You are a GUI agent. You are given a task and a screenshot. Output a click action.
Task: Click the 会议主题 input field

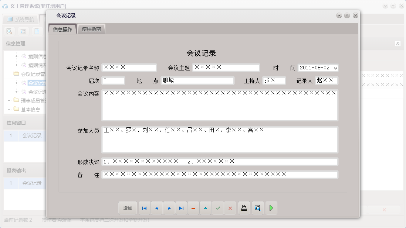pyautogui.click(x=226, y=68)
